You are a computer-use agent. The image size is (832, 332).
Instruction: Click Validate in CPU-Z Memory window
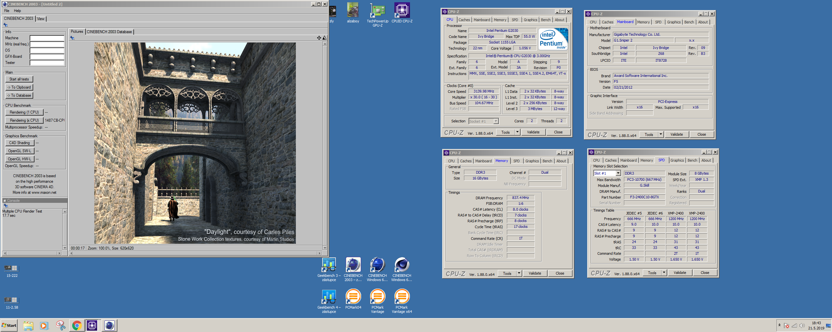coord(535,273)
